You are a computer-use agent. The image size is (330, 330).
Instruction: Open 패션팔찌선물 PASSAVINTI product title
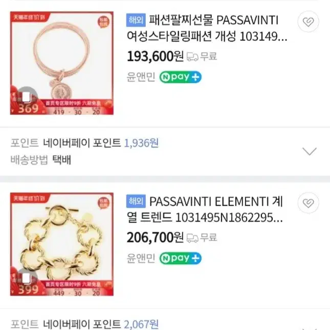[207, 29]
